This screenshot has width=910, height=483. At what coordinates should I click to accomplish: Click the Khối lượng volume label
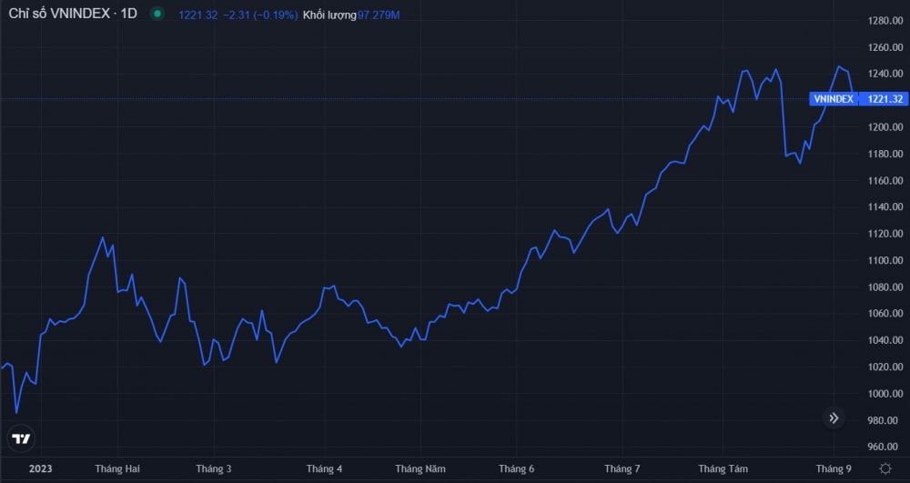(x=329, y=15)
